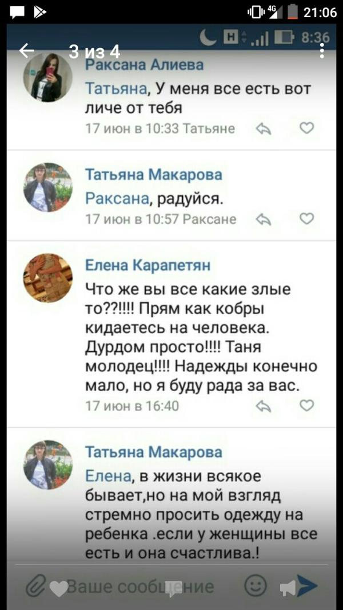This screenshot has height=610, width=343.
Task: Like Раксана Алиева's comment with the heart
Action: (307, 128)
